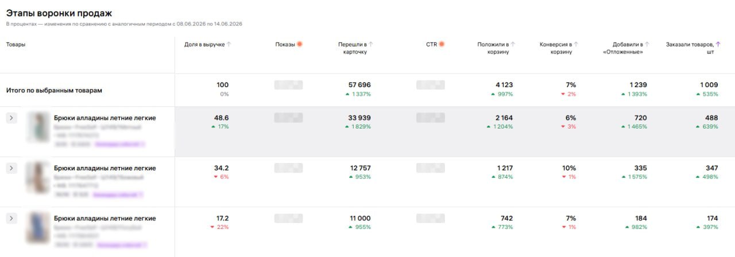The image size is (735, 257).
Task: Click Товары column header
Action: (16, 44)
